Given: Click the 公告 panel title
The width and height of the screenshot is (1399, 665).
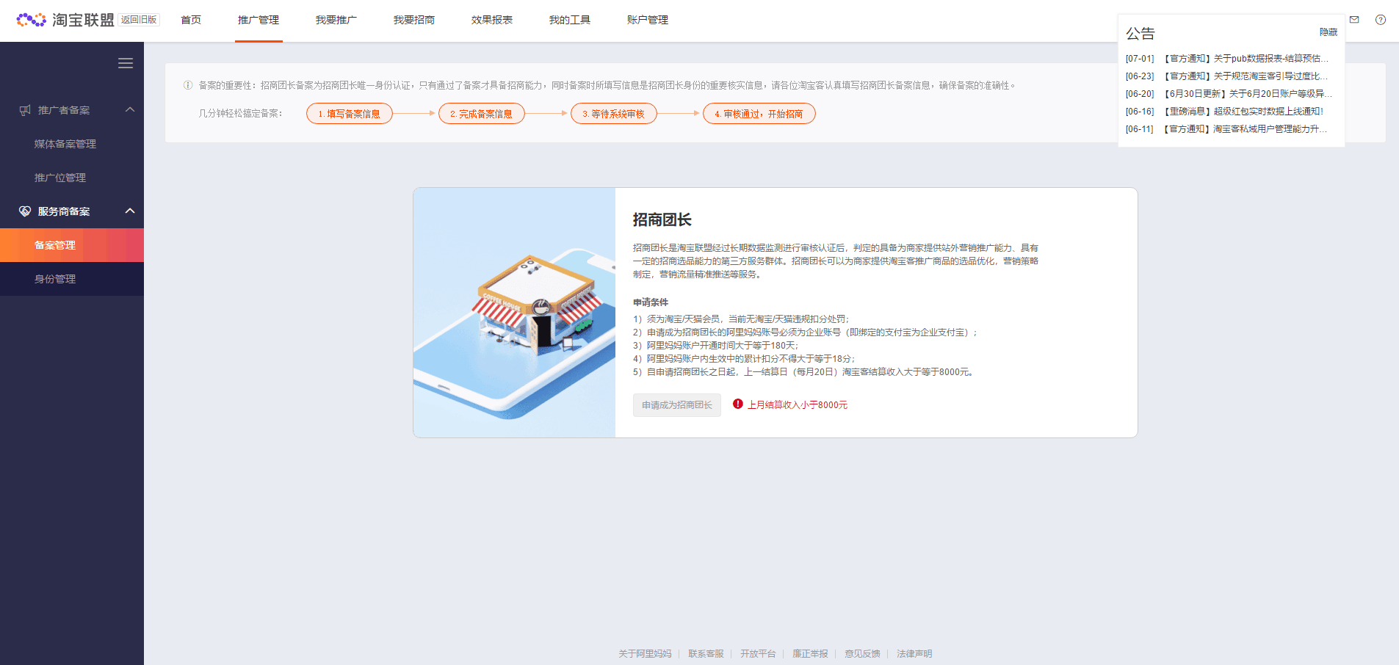Looking at the screenshot, I should tap(1140, 34).
